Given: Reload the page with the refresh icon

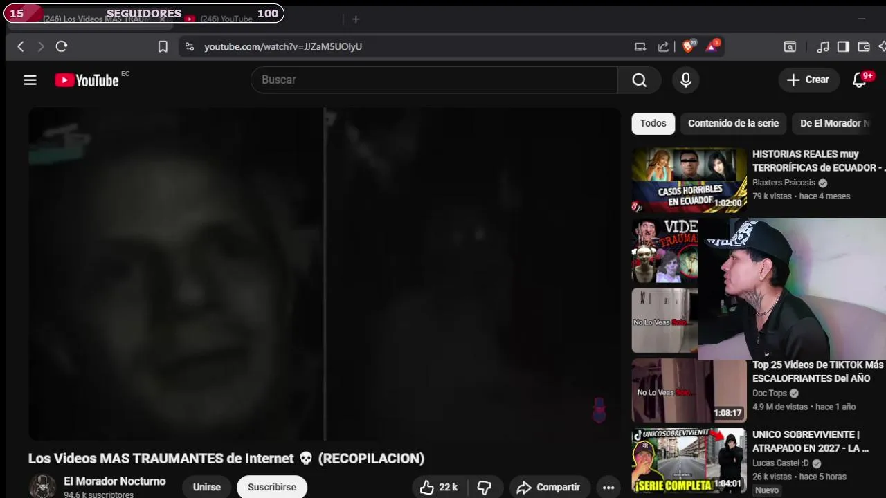Looking at the screenshot, I should click(62, 46).
